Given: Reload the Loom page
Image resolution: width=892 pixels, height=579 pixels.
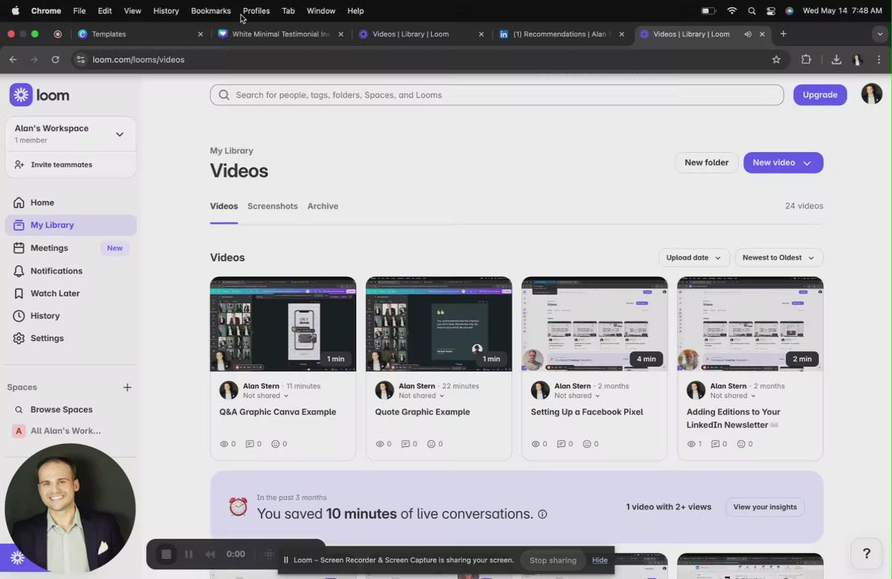Looking at the screenshot, I should click(55, 60).
